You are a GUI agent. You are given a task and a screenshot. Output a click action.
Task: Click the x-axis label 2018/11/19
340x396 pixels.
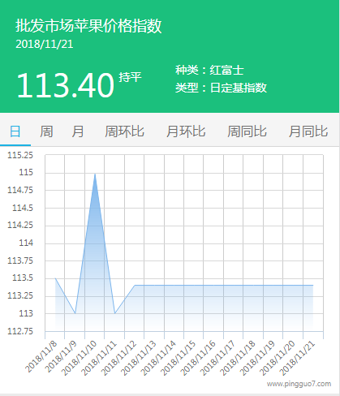257,359
